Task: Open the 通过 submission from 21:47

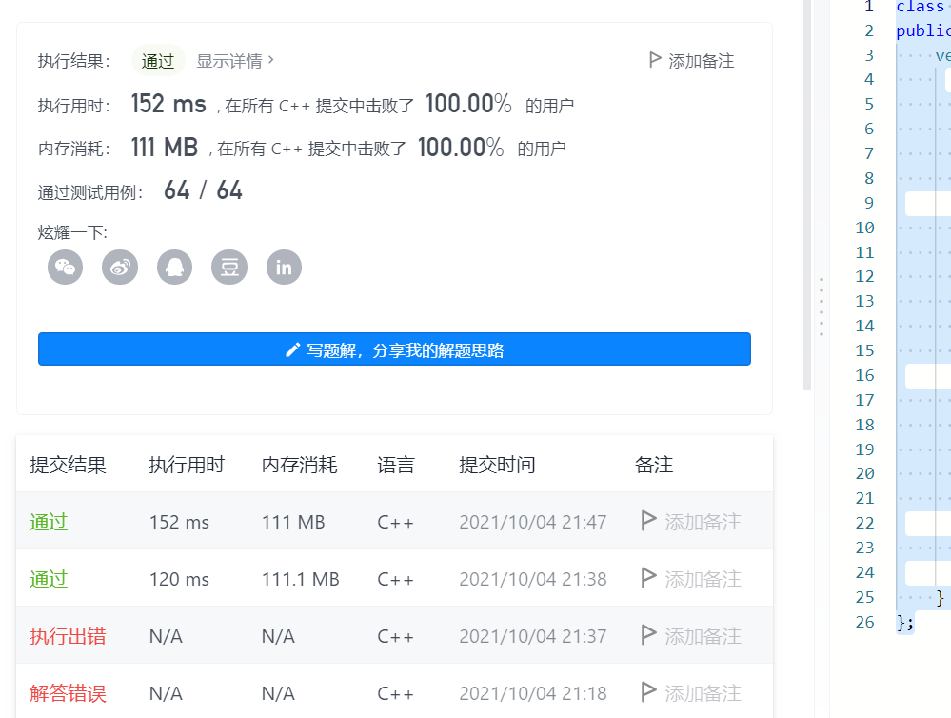Action: point(49,522)
